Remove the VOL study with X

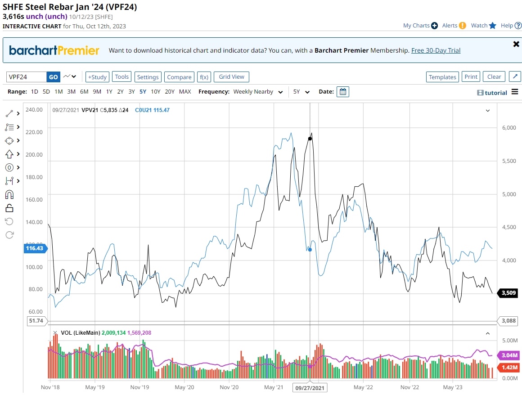coord(55,333)
